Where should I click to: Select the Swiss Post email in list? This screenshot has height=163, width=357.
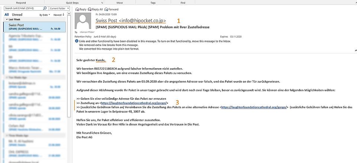pyautogui.click(x=34, y=27)
